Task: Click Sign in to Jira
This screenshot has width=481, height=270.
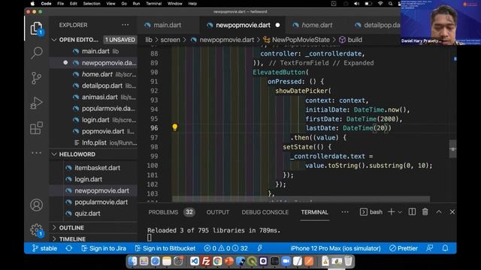Action: point(104,248)
